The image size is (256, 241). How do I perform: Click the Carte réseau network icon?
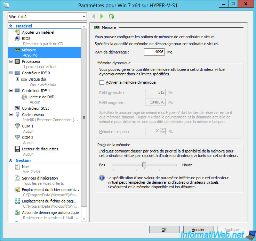click(x=17, y=115)
